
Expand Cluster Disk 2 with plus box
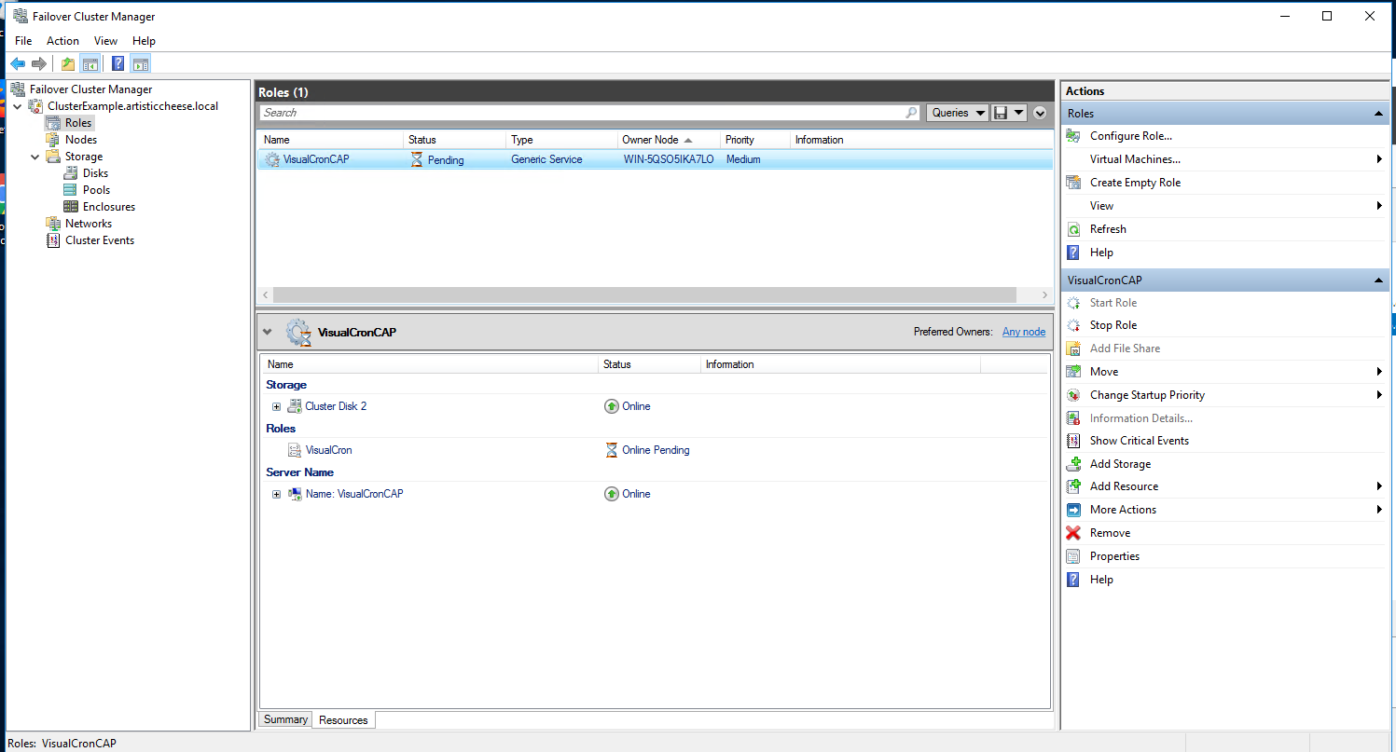276,406
